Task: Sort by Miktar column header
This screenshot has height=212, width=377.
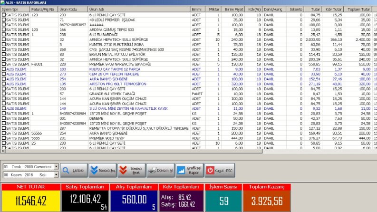Action: [213, 9]
